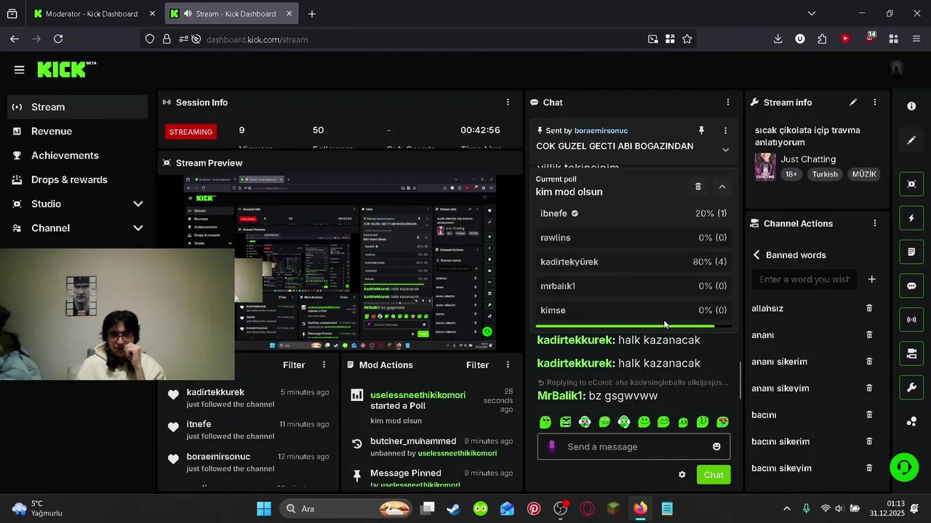931x523 pixels.
Task: Open Steam from the taskbar
Action: point(453,508)
